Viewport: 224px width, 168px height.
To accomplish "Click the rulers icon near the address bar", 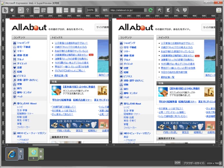I will 160,10.
